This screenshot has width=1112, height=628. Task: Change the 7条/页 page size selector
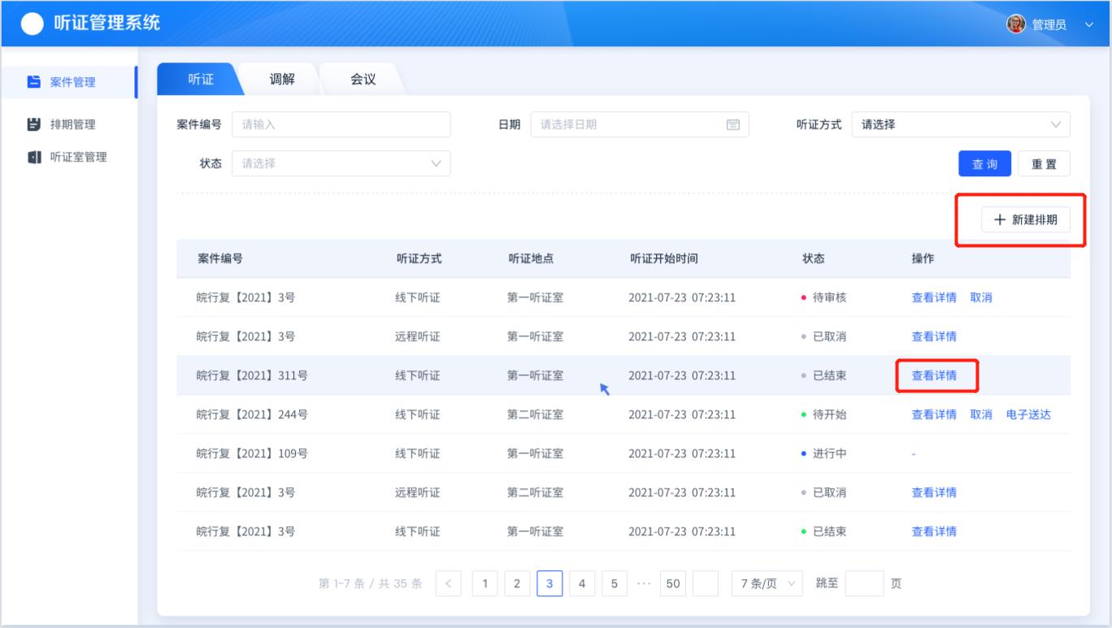(x=767, y=583)
